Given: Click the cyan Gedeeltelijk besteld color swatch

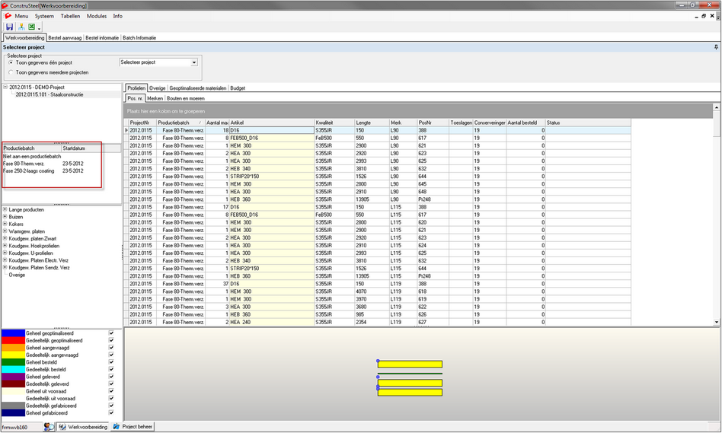Looking at the screenshot, I should pos(14,370).
